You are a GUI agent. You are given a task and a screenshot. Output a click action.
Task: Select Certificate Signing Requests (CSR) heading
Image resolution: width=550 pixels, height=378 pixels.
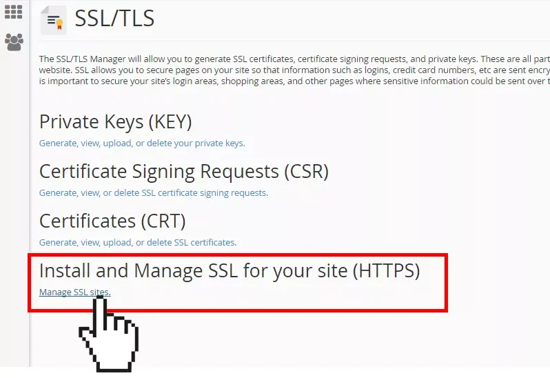(x=184, y=172)
